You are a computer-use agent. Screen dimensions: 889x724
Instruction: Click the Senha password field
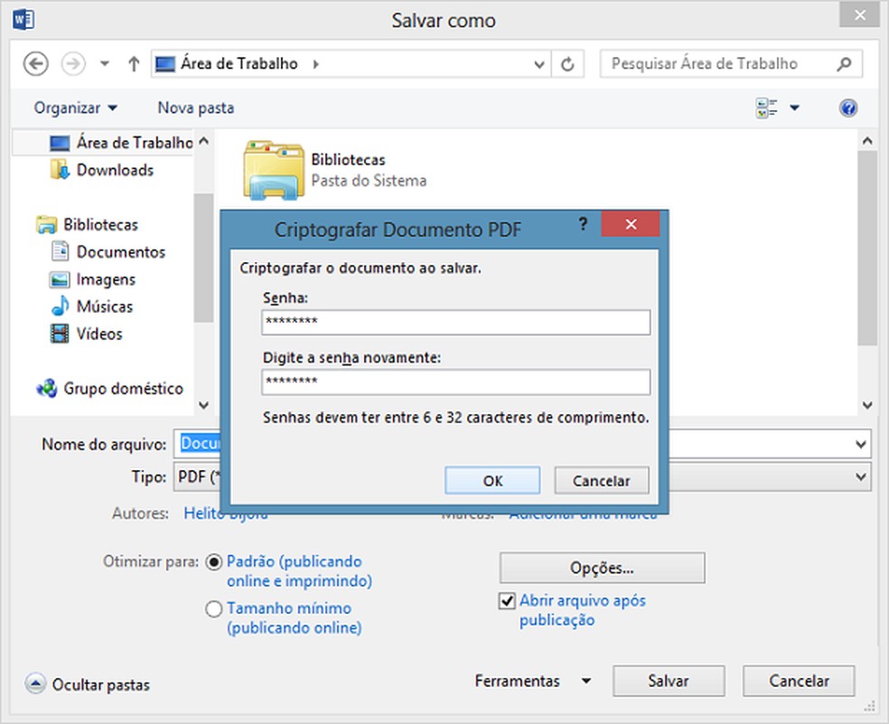[x=456, y=322]
